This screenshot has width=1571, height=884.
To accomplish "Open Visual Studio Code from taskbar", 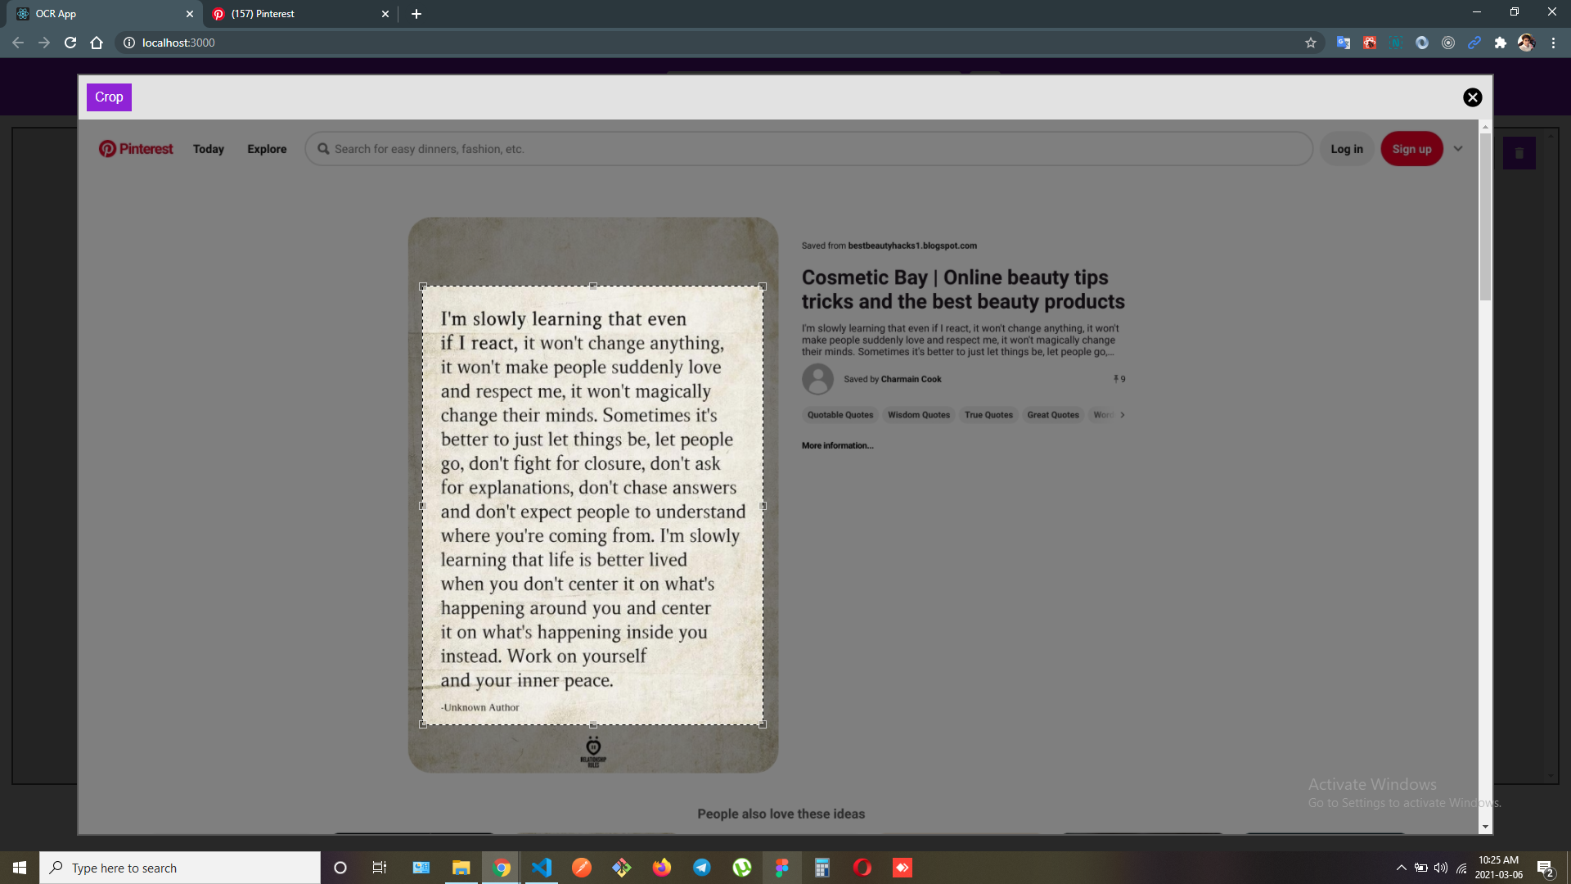I will [541, 868].
